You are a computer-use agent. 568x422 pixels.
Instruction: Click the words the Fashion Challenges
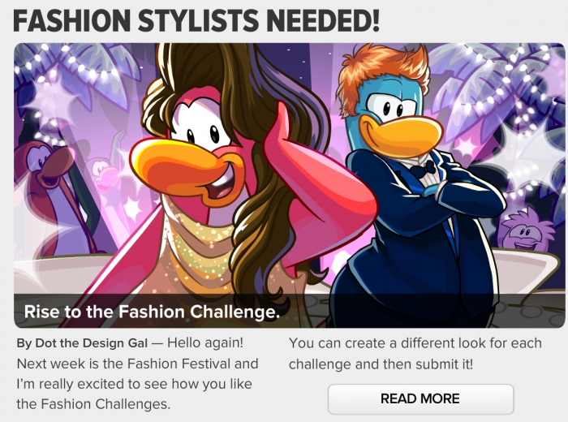point(93,404)
